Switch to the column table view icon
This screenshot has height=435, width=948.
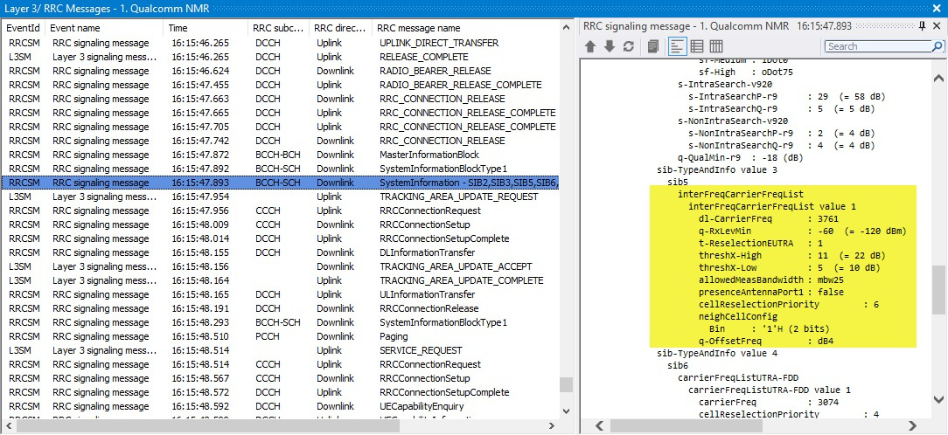[x=716, y=46]
